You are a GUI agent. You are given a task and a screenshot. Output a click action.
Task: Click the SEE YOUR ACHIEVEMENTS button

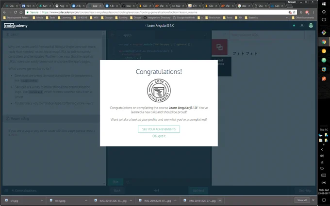(159, 129)
